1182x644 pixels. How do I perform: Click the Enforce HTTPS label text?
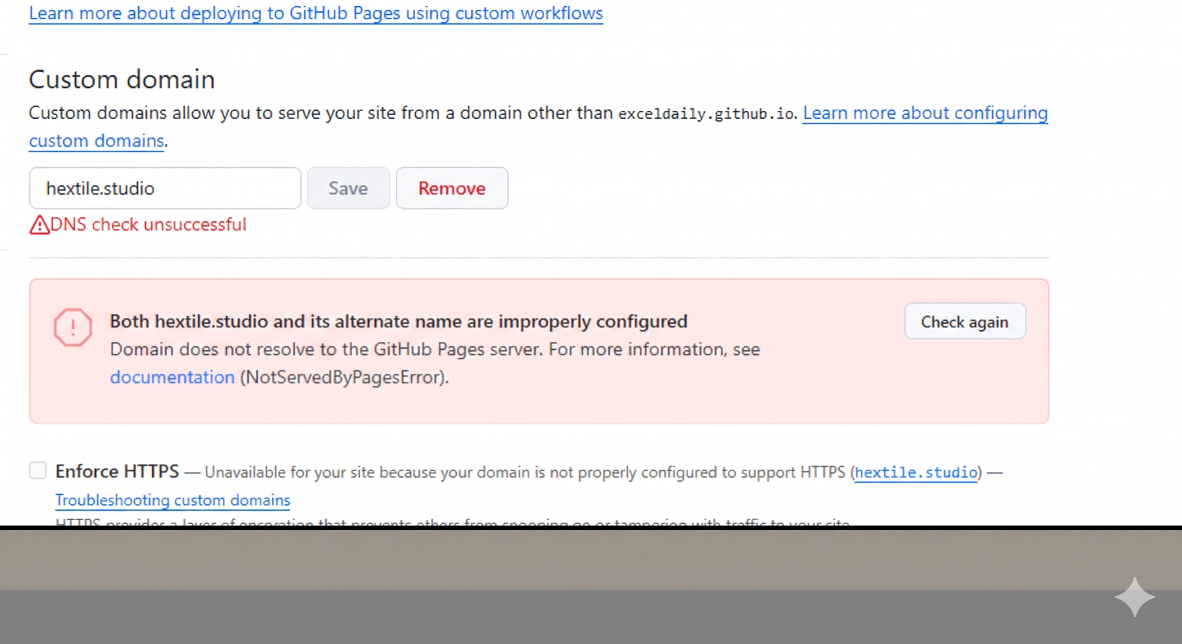pyautogui.click(x=117, y=472)
